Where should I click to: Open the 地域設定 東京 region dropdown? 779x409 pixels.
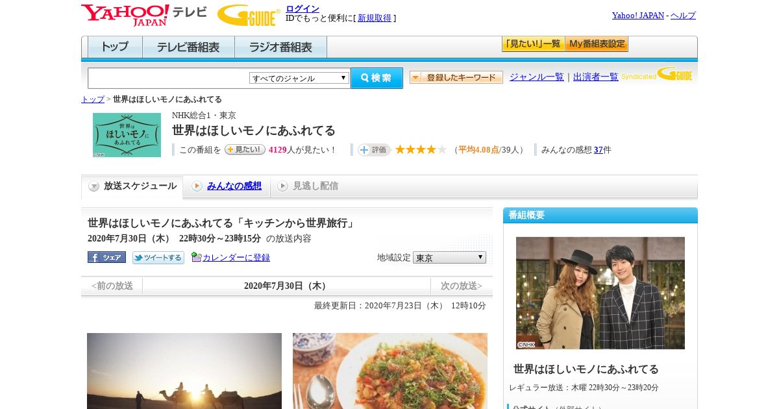[x=449, y=257]
